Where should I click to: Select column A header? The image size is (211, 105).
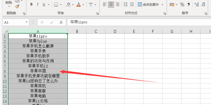click(38, 31)
